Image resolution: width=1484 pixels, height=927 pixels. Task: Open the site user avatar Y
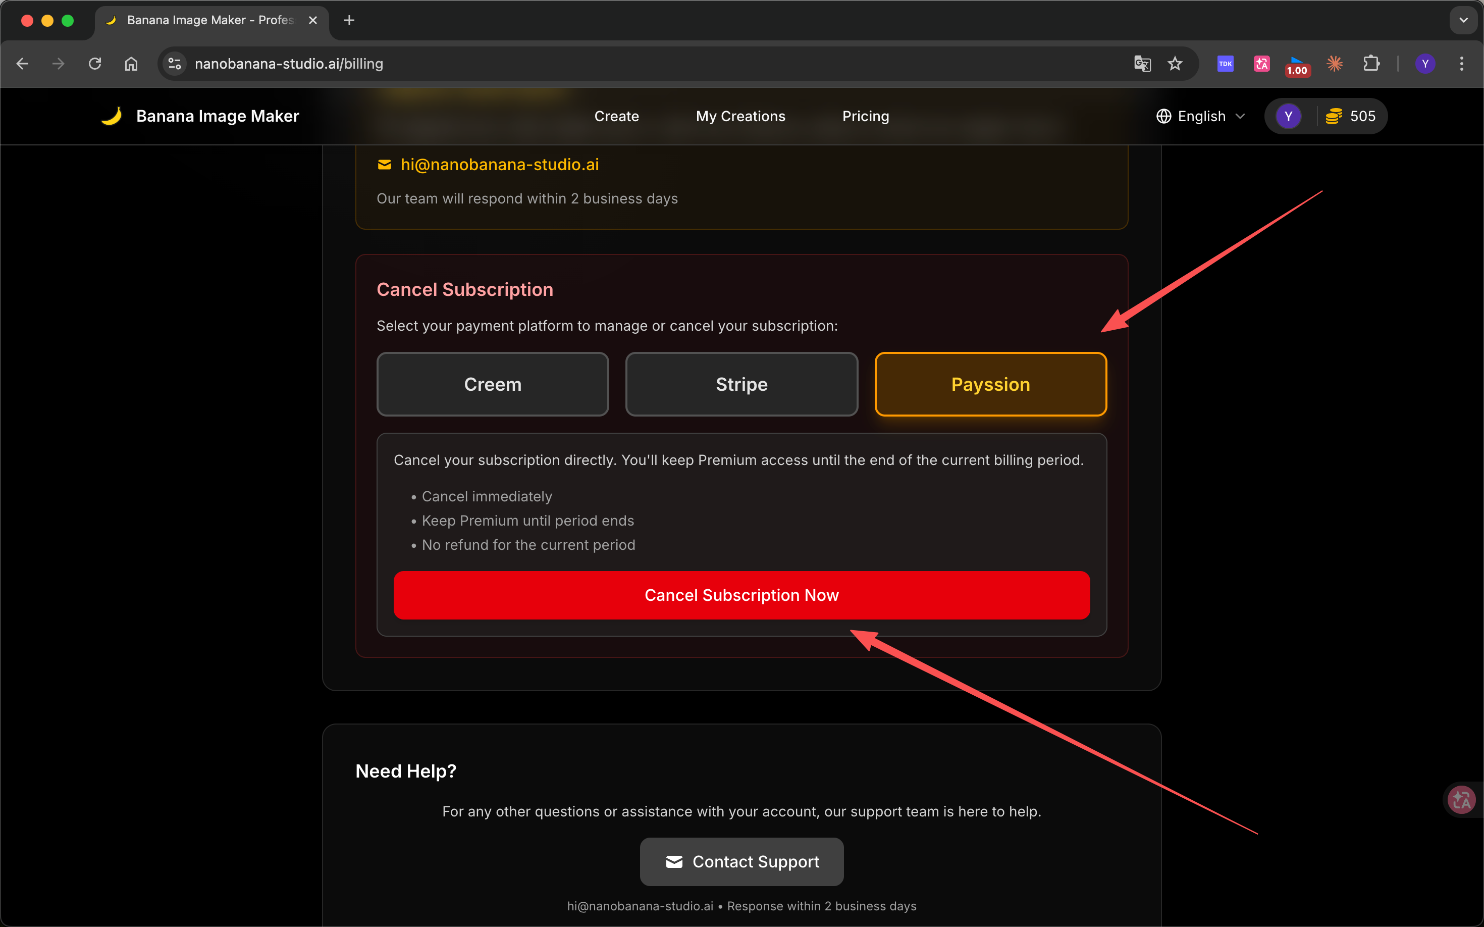(x=1289, y=116)
